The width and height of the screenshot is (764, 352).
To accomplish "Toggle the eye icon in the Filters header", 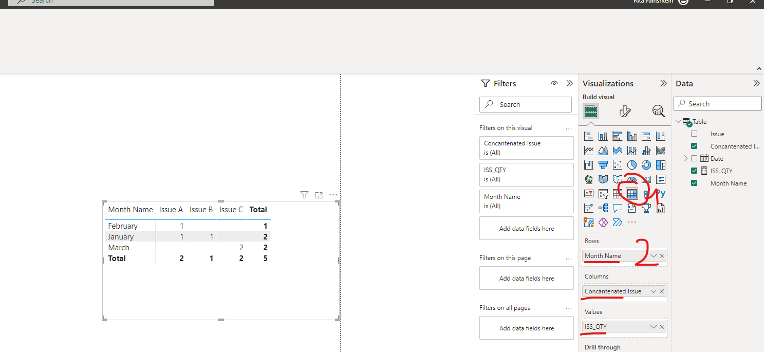I will point(554,83).
